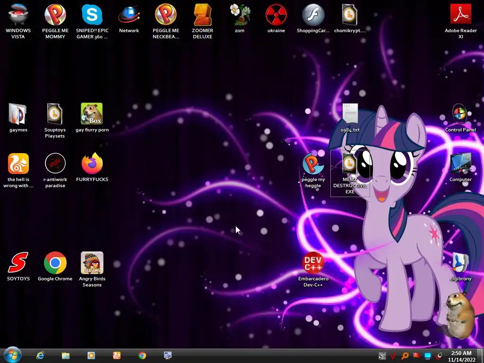Screen dimensions: 484x363
Task: Click the grey picture tray icon
Action: tap(382, 356)
